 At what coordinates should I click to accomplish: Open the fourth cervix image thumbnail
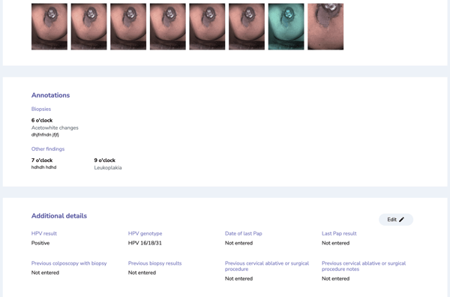(168, 26)
